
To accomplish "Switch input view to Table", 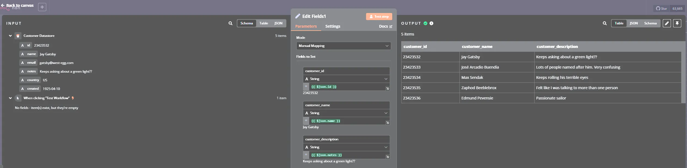I will (263, 23).
